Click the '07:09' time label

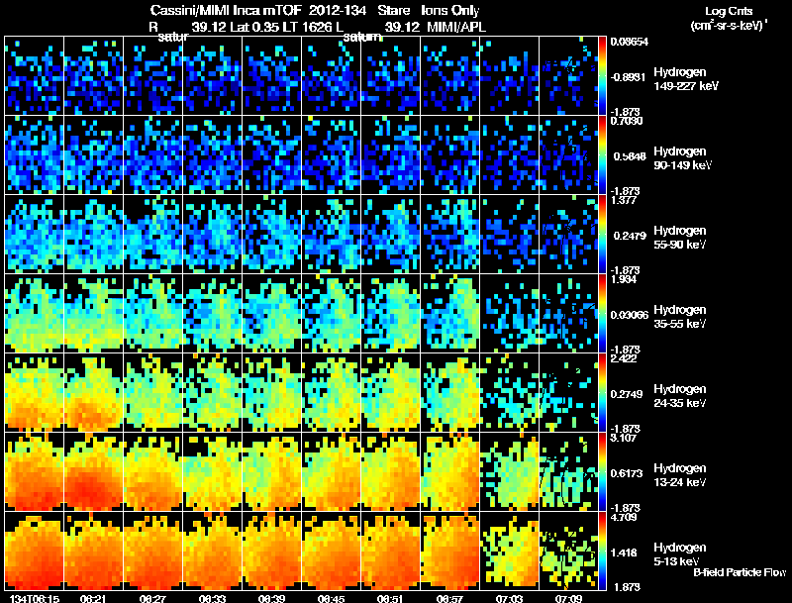tap(568, 598)
